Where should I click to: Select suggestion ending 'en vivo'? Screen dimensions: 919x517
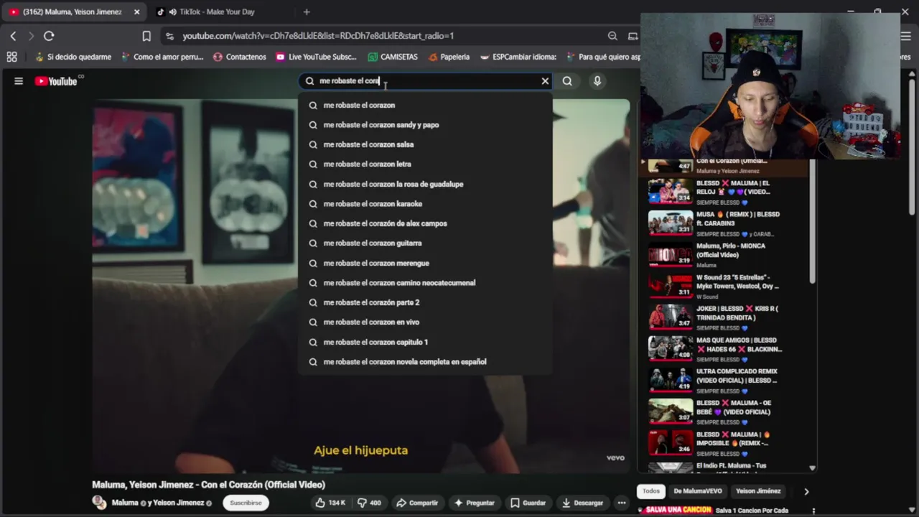point(425,322)
